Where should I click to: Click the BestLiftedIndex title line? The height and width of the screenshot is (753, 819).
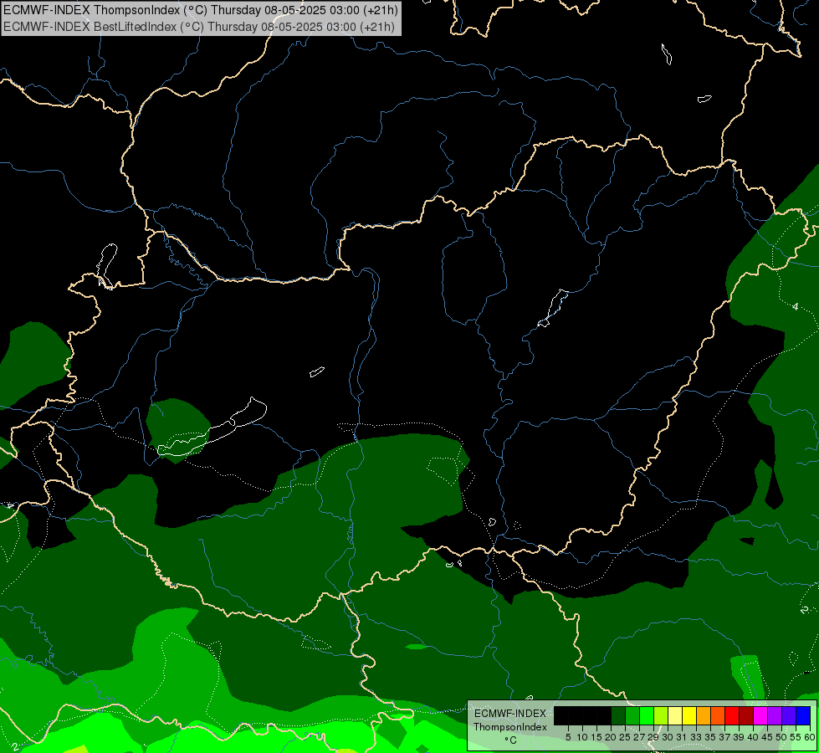pyautogui.click(x=199, y=27)
